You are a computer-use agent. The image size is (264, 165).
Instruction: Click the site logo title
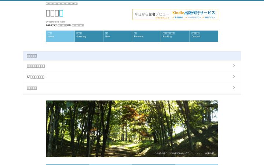[x=55, y=13]
